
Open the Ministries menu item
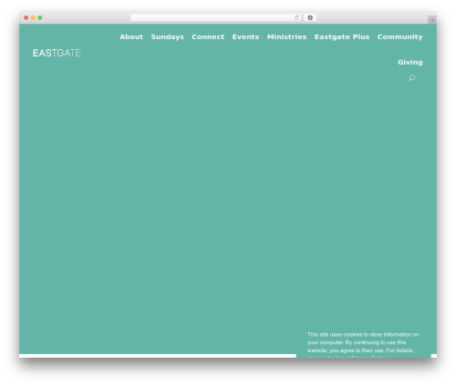pos(286,36)
